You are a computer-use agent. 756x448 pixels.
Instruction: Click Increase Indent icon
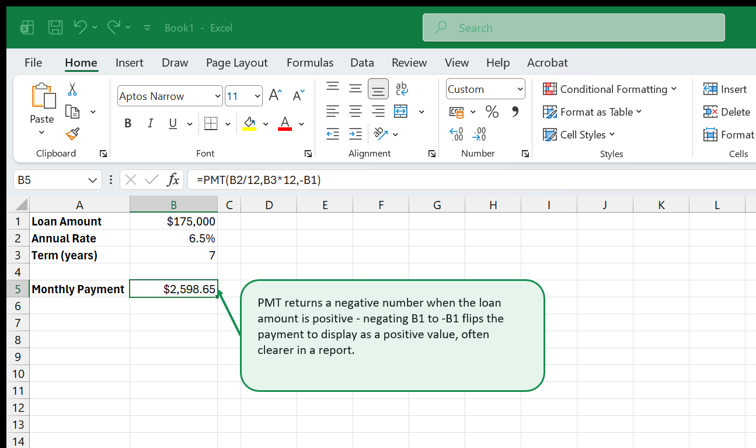pos(356,134)
